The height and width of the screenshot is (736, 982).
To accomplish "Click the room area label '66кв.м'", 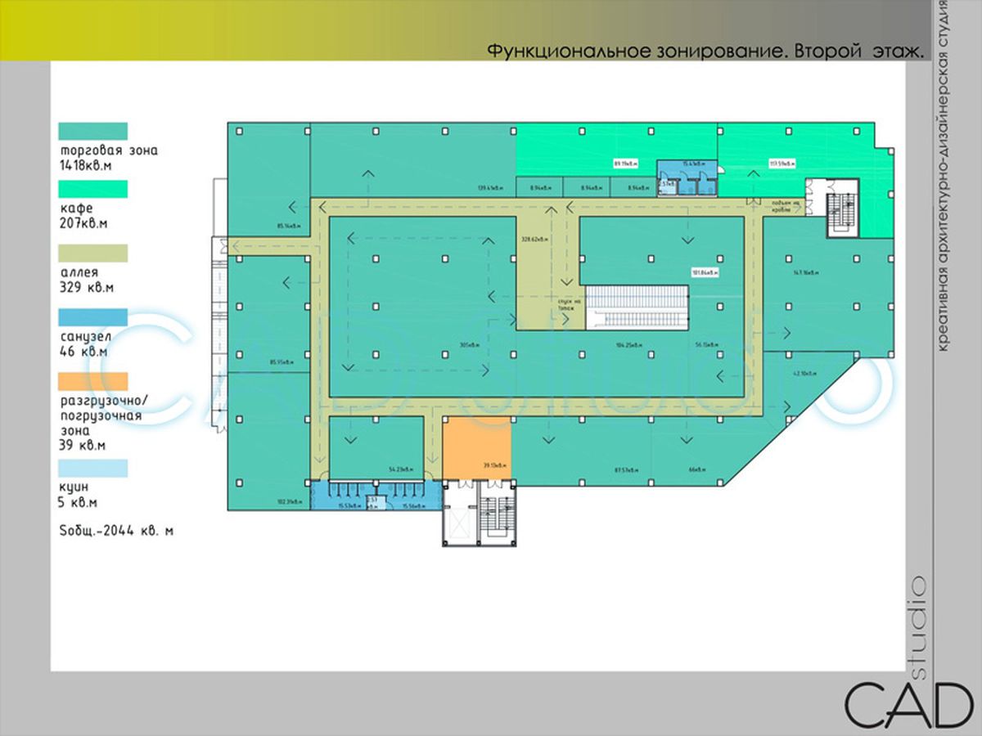I will (x=697, y=469).
